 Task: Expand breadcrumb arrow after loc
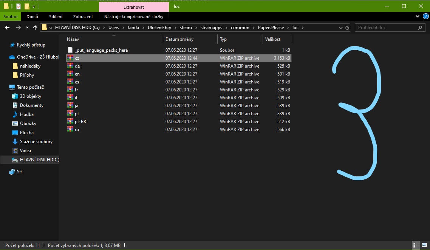[x=303, y=28]
